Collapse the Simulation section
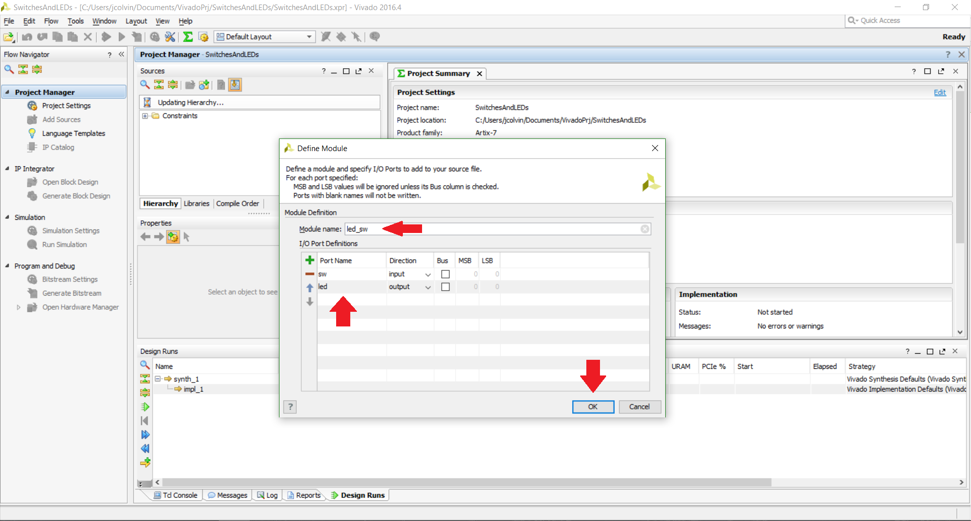Viewport: 971px width, 521px height. click(x=7, y=217)
